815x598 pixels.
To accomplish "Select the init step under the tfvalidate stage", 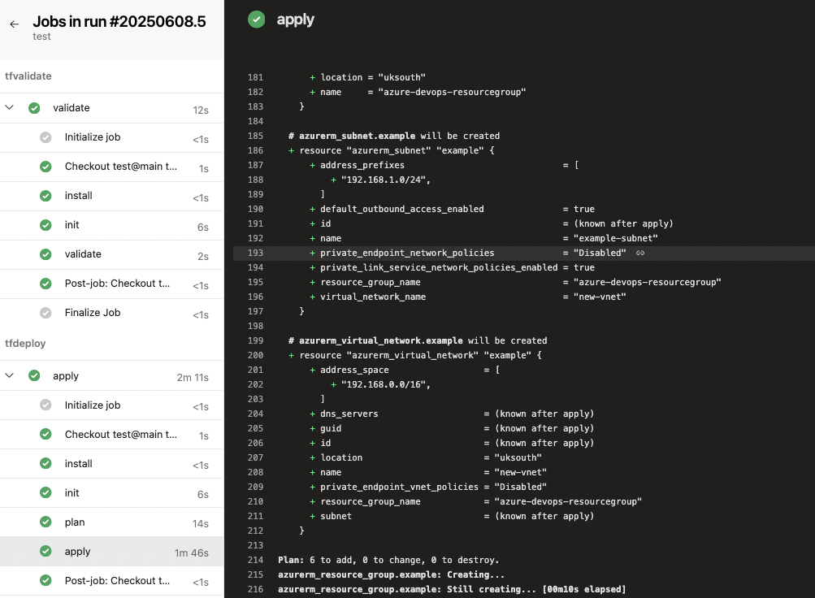I will click(72, 225).
